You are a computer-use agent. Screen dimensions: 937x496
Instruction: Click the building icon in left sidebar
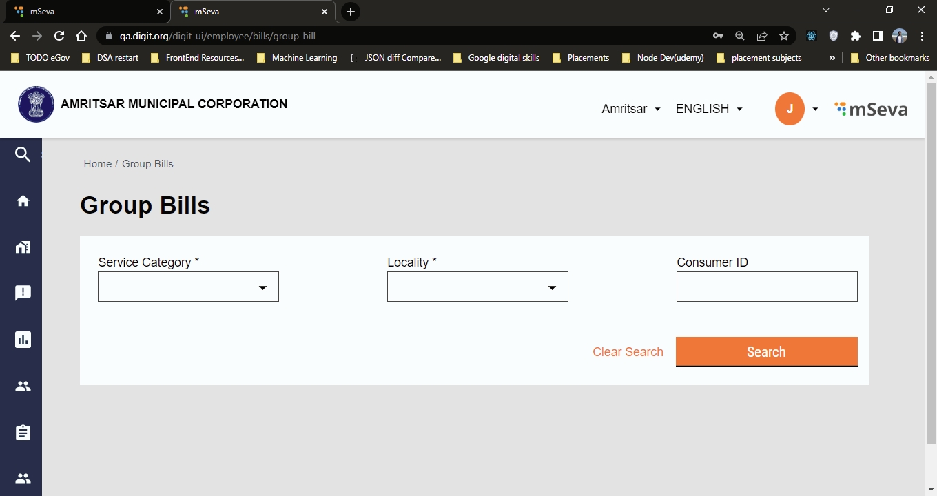pyautogui.click(x=23, y=247)
